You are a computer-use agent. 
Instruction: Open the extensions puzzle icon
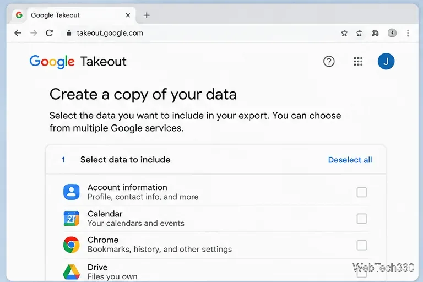pyautogui.click(x=375, y=33)
